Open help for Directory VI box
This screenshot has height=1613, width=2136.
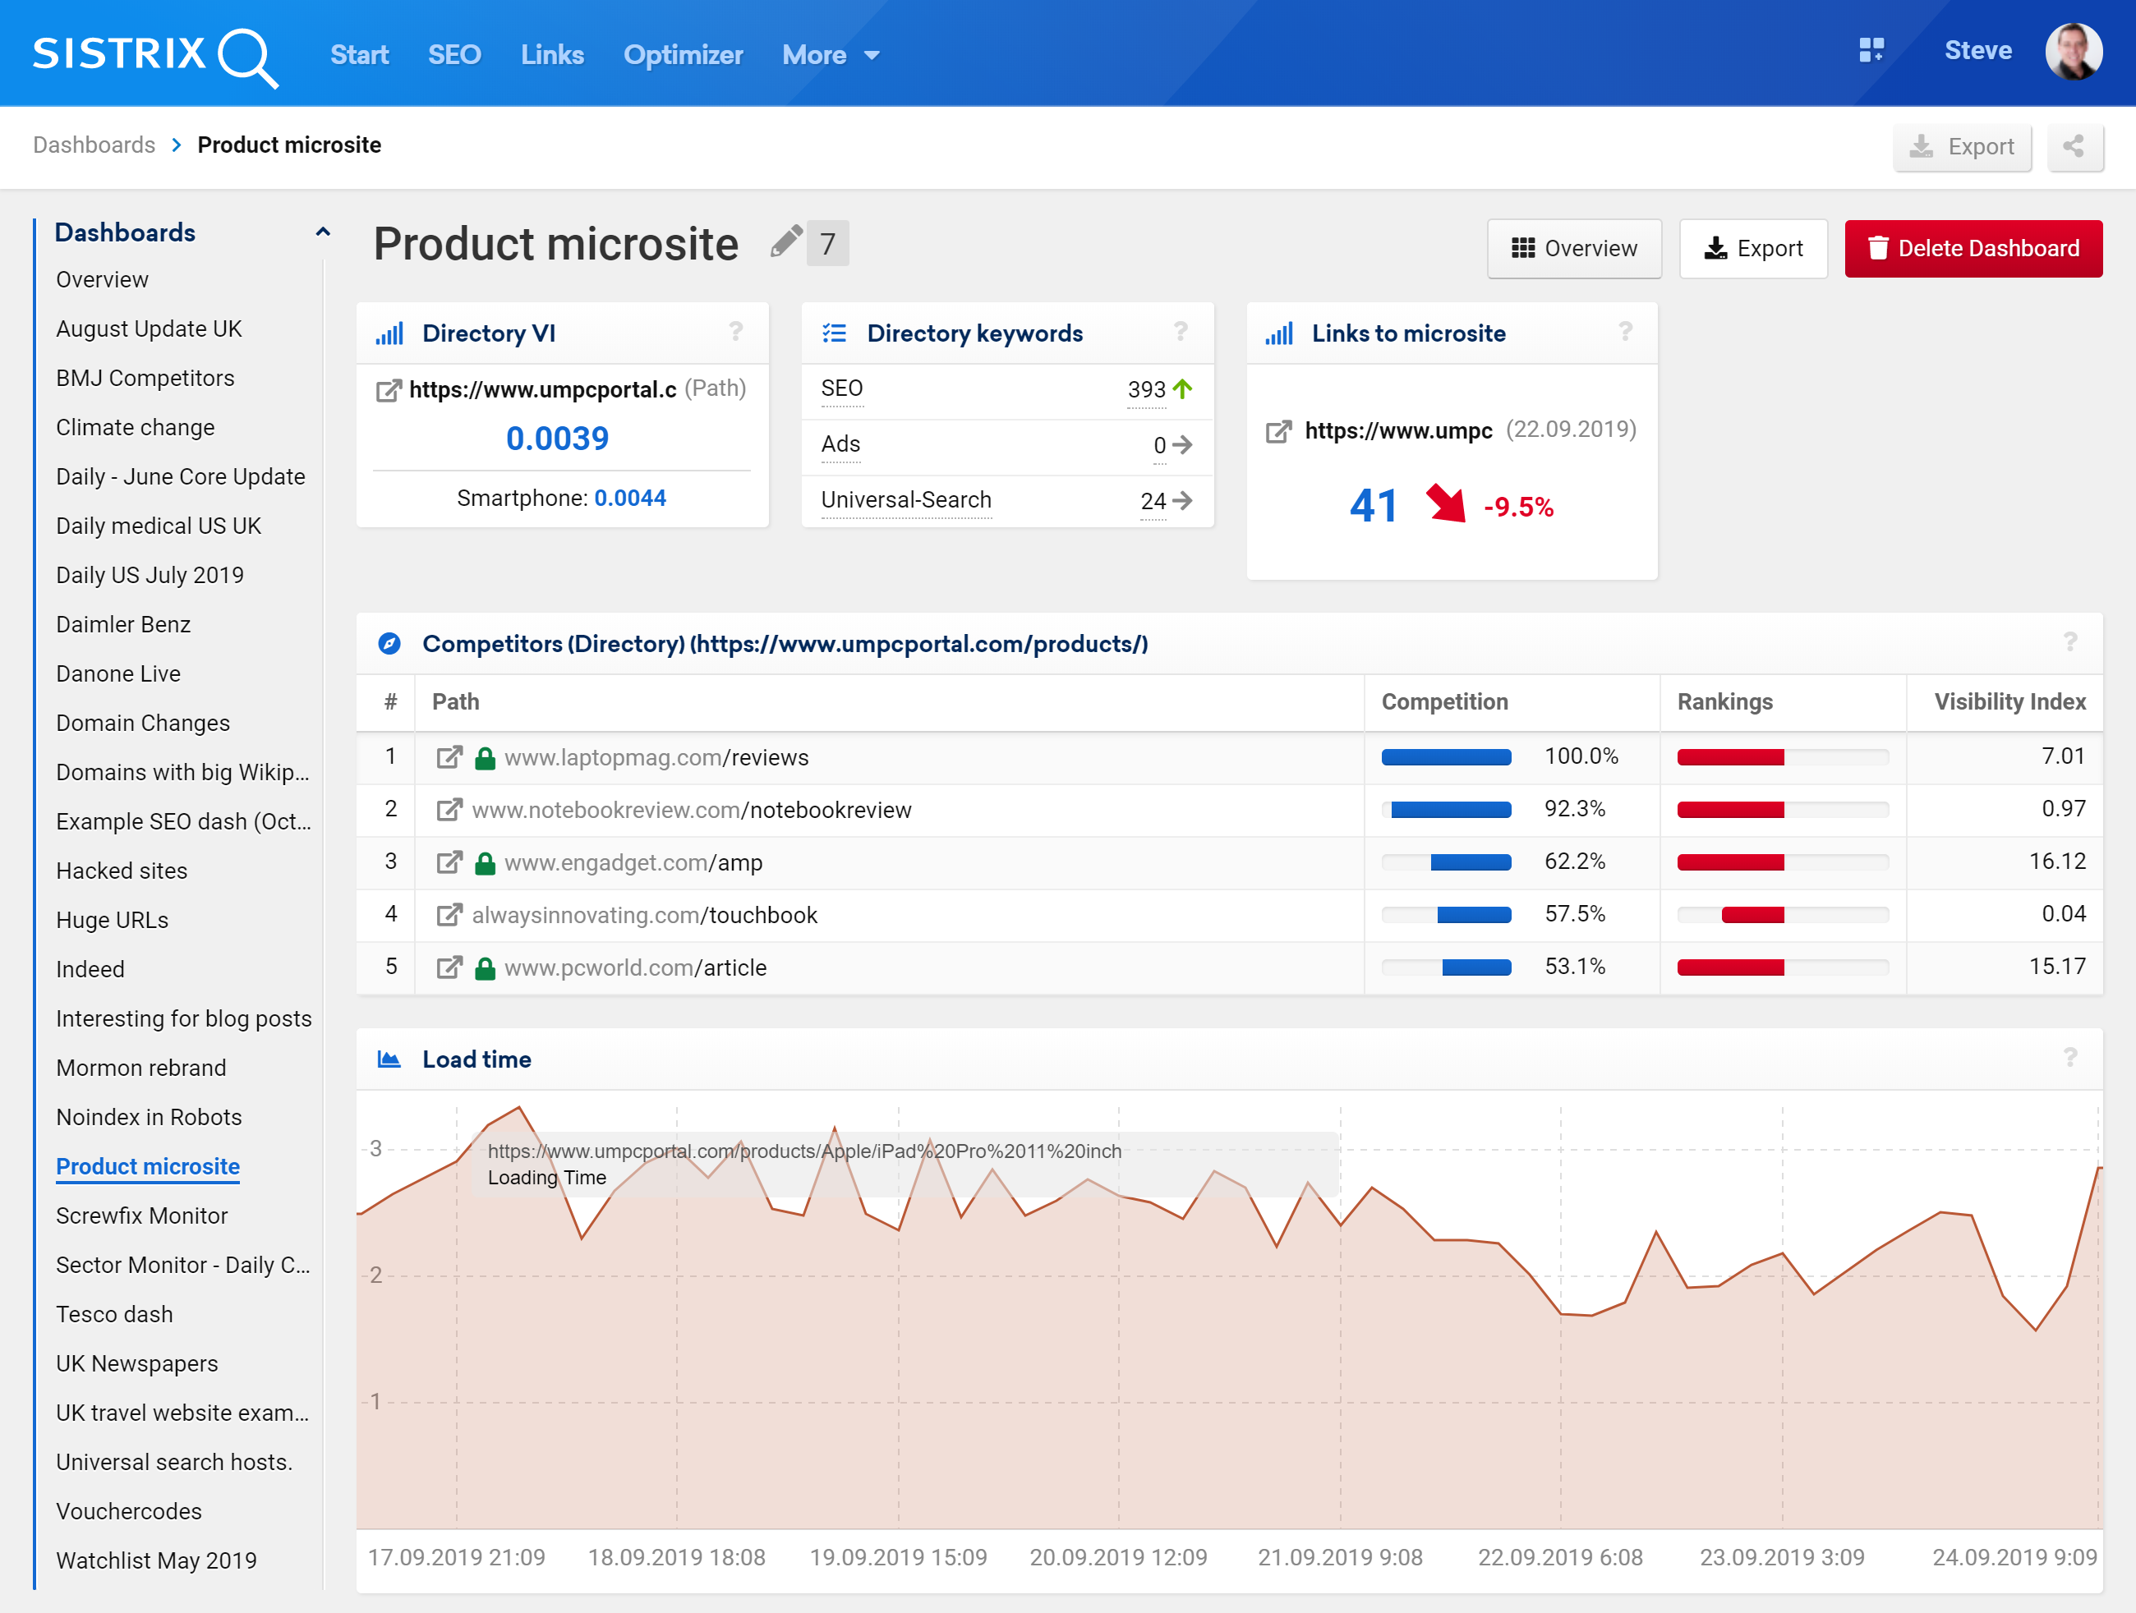tap(736, 332)
